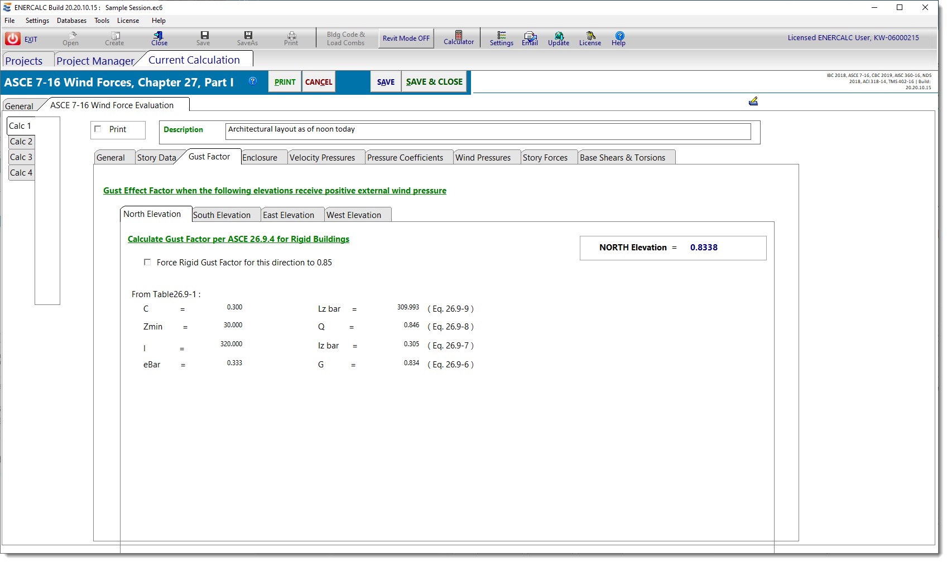Click the SAVE & CLOSE button

tap(434, 82)
